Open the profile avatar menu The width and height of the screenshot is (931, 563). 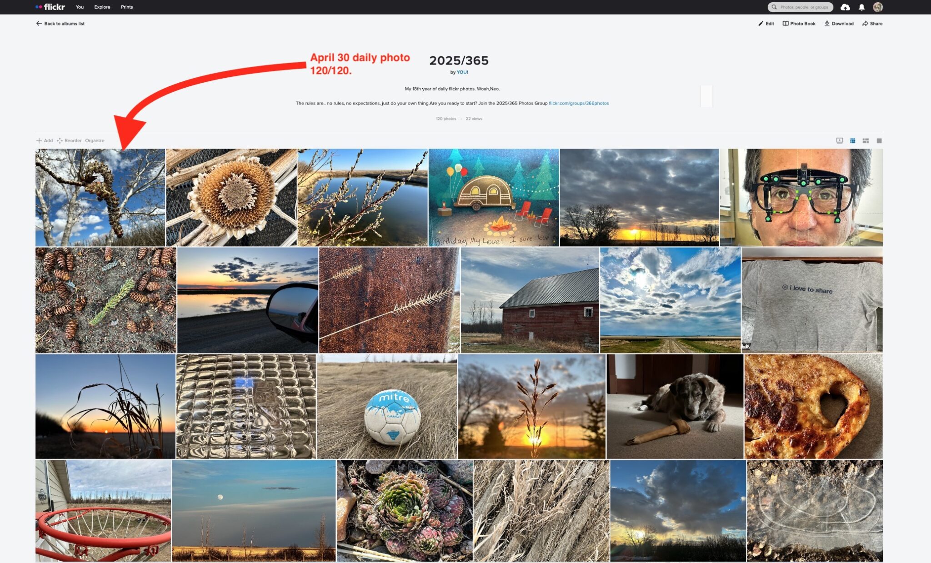[878, 7]
